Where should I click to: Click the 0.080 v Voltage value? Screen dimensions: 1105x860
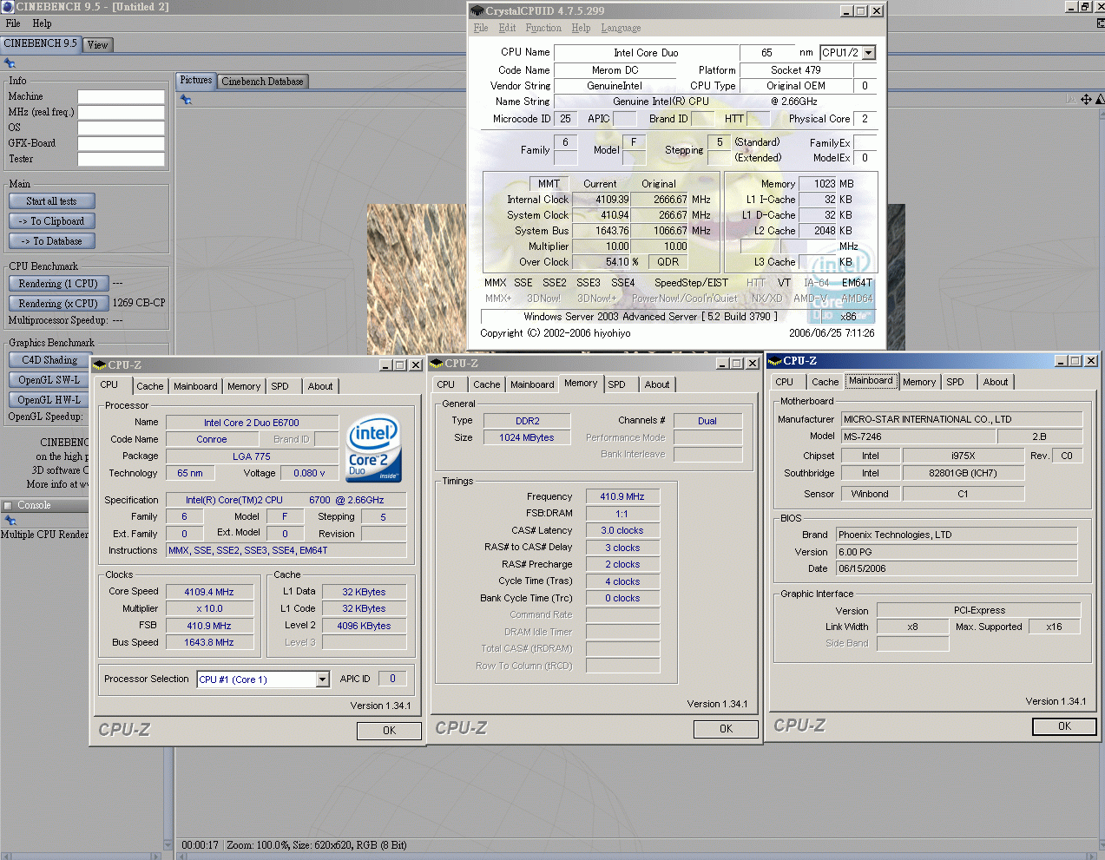310,473
